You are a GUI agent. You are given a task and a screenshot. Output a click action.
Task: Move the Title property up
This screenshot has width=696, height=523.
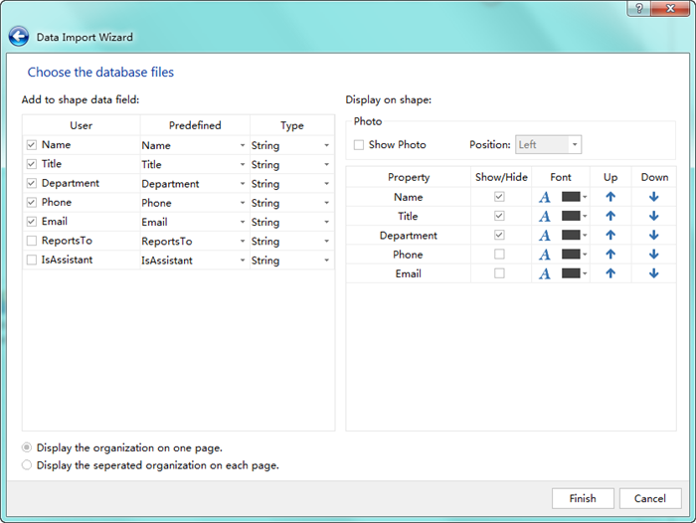(610, 217)
